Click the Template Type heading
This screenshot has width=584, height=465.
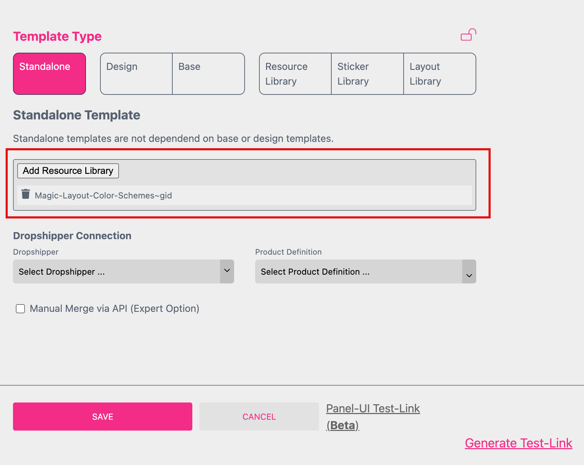click(57, 37)
